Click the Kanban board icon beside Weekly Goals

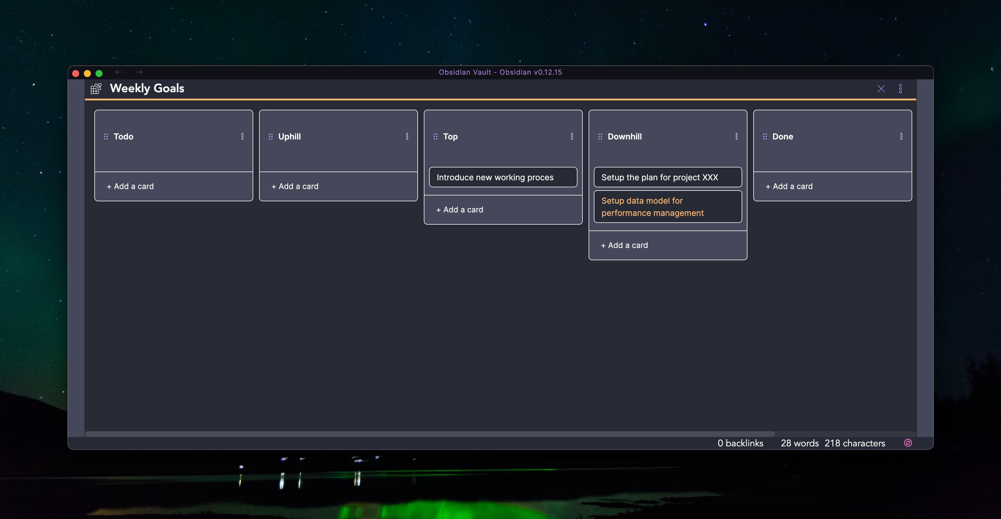[x=96, y=88]
